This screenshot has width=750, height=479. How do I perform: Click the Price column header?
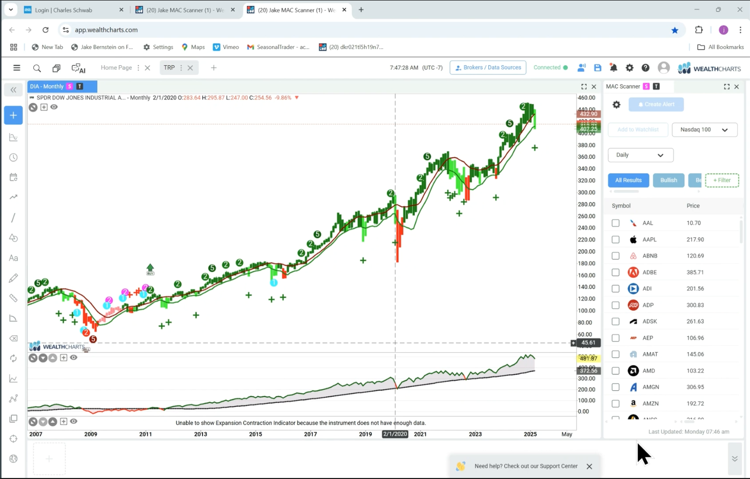tap(693, 206)
